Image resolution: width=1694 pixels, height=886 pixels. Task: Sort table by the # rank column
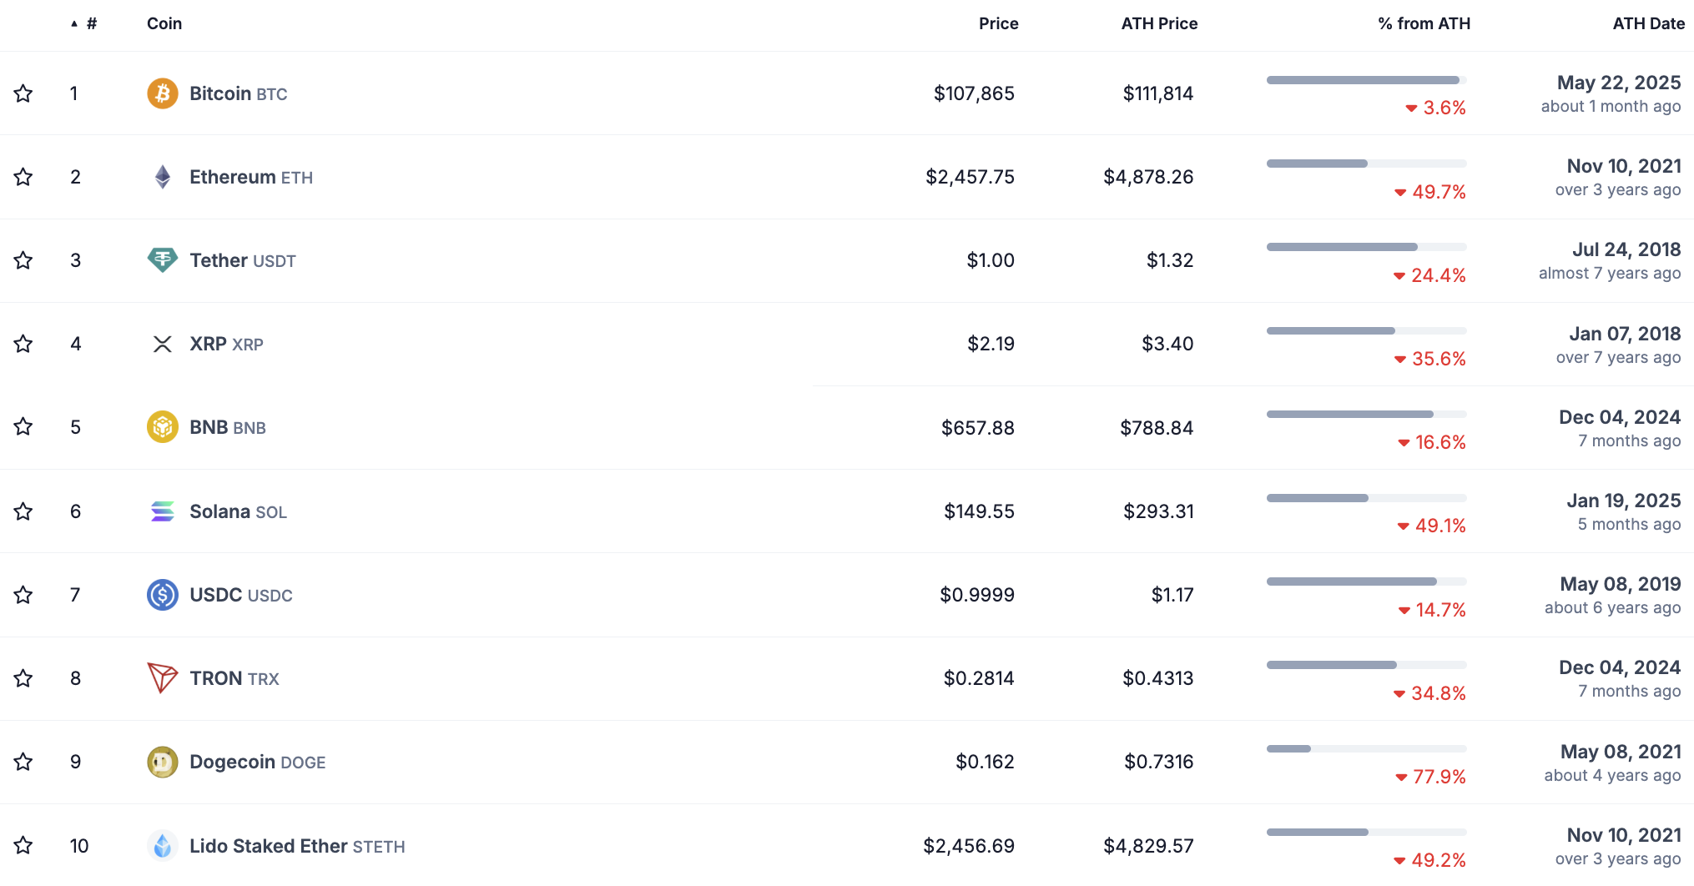click(90, 23)
